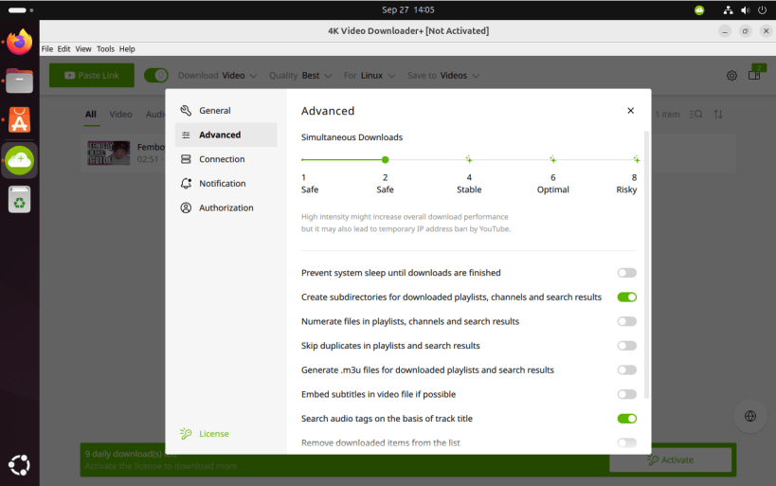Set simultaneous downloads to 8 Risky
Viewport: 776px width, 486px height.
(x=636, y=159)
